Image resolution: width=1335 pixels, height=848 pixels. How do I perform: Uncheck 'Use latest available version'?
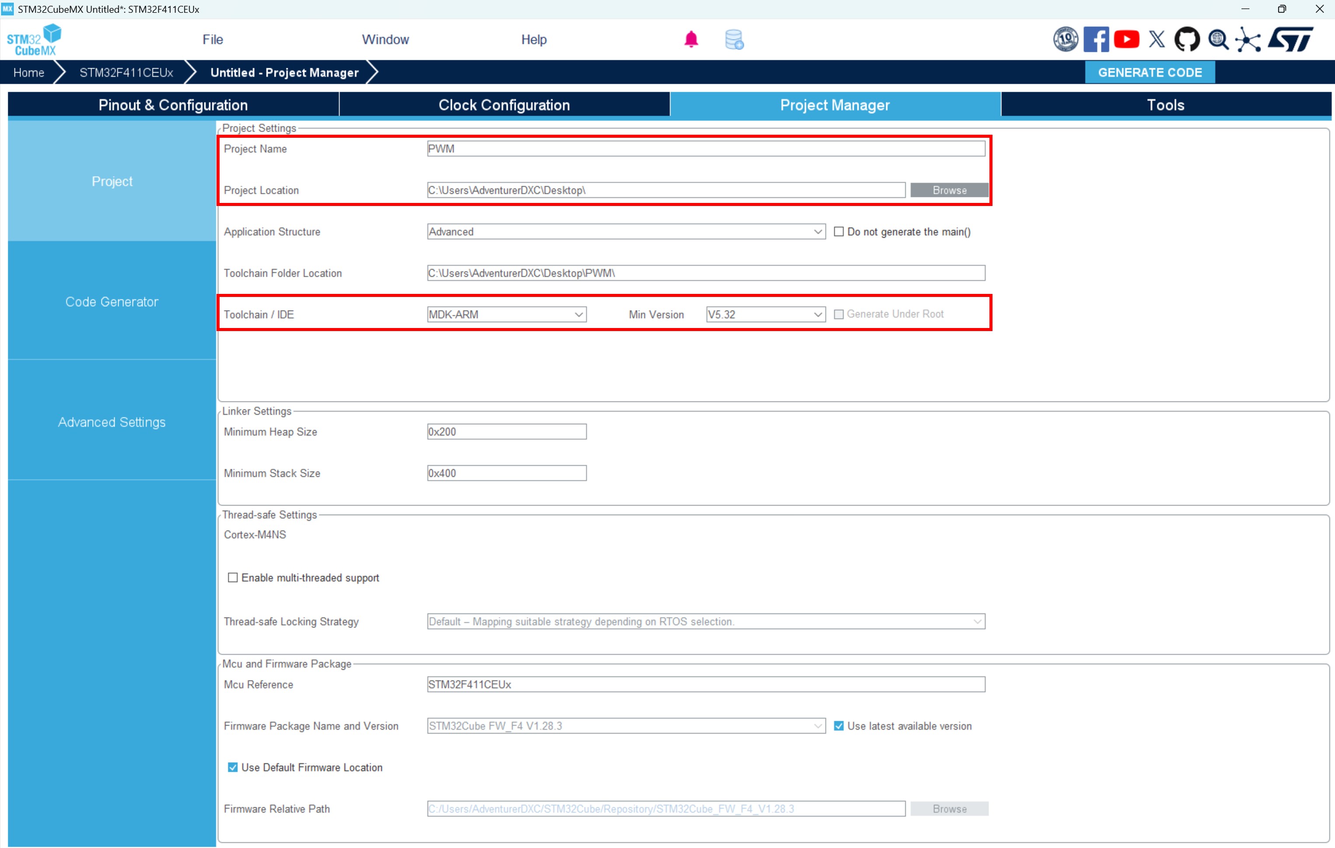click(839, 726)
